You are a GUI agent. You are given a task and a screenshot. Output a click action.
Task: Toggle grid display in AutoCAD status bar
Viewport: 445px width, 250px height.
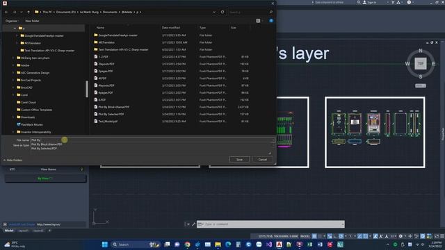point(314,236)
